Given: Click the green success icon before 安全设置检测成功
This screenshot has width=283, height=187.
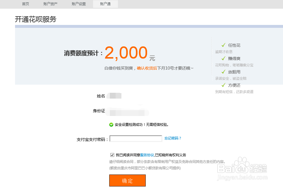Looking at the screenshot, I should pos(111,125).
